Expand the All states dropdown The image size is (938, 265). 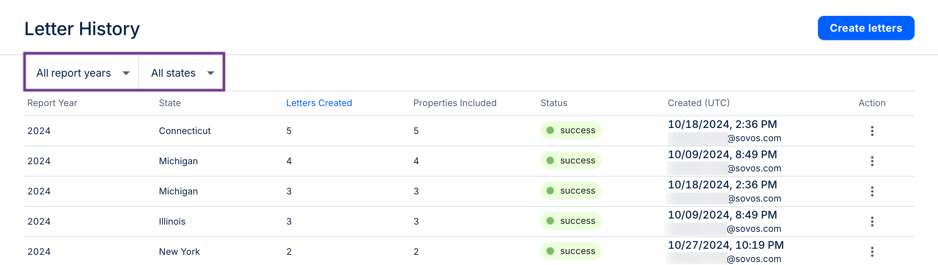click(182, 73)
